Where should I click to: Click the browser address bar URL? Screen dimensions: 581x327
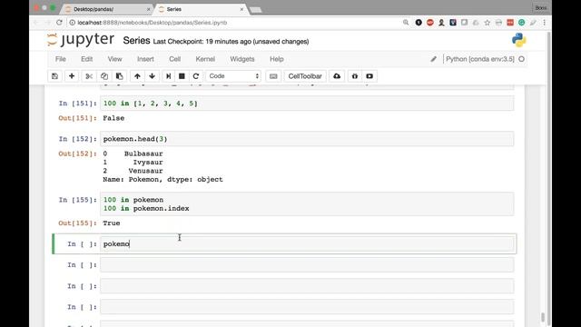[x=152, y=23]
